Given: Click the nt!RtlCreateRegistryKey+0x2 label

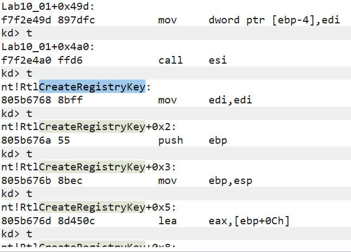Looking at the screenshot, I should (x=80, y=127).
